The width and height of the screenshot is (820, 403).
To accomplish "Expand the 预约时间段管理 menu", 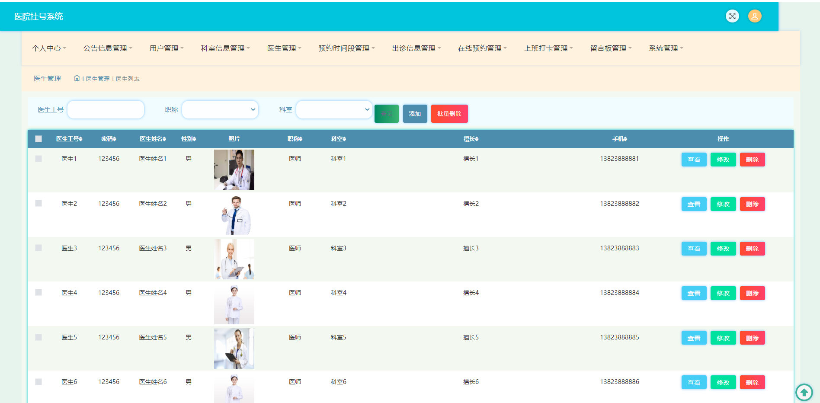I will point(346,48).
